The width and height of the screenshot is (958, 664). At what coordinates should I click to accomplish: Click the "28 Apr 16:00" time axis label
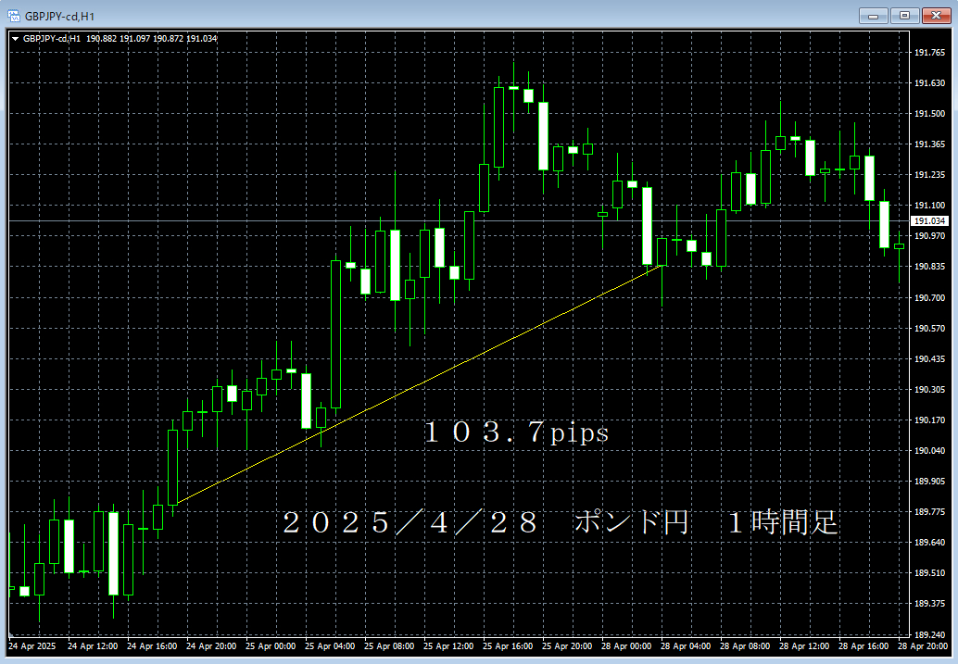point(863,646)
